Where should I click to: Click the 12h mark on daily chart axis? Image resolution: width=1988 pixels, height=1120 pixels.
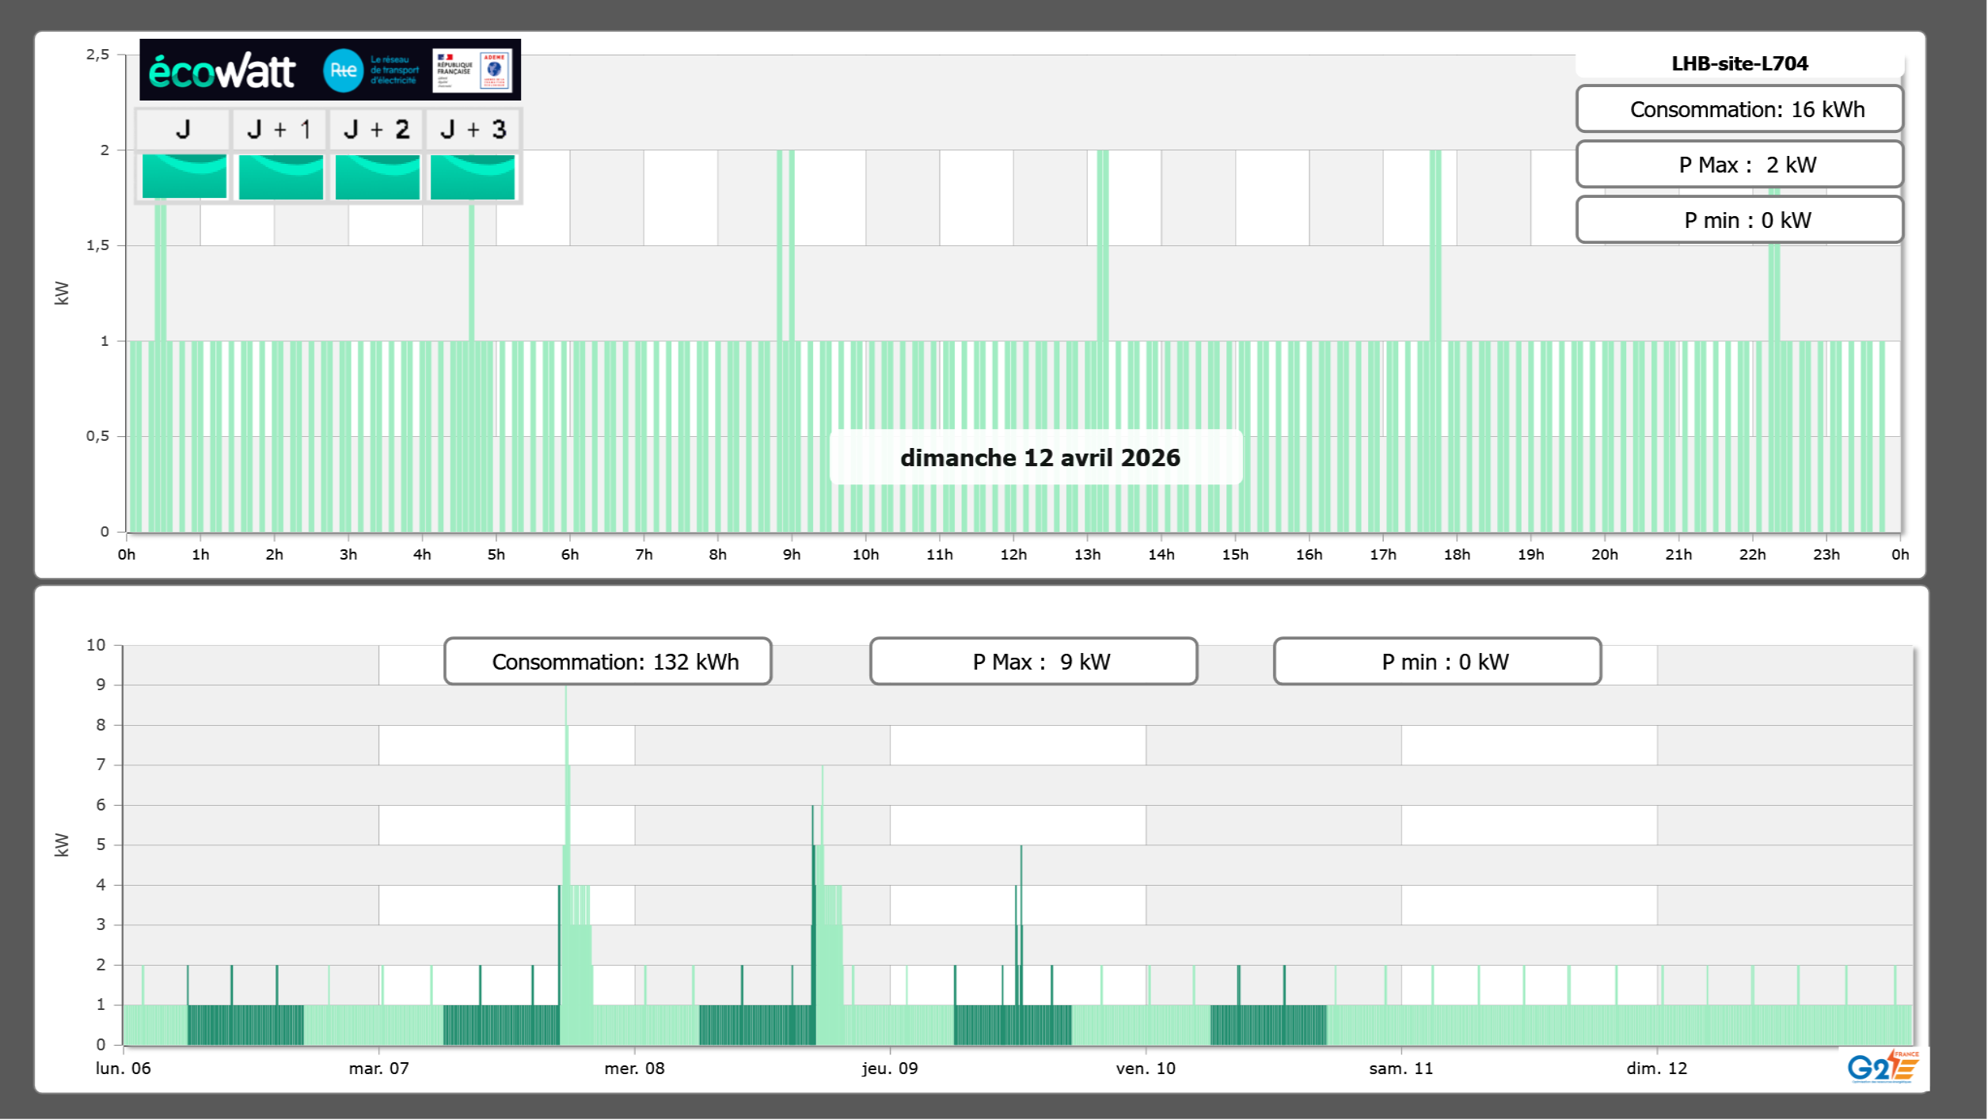[1013, 554]
